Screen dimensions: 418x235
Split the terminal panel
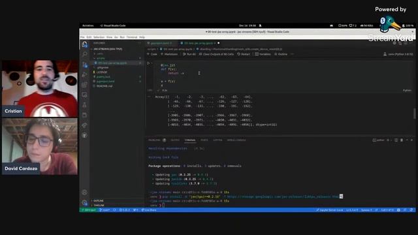tap(396, 140)
